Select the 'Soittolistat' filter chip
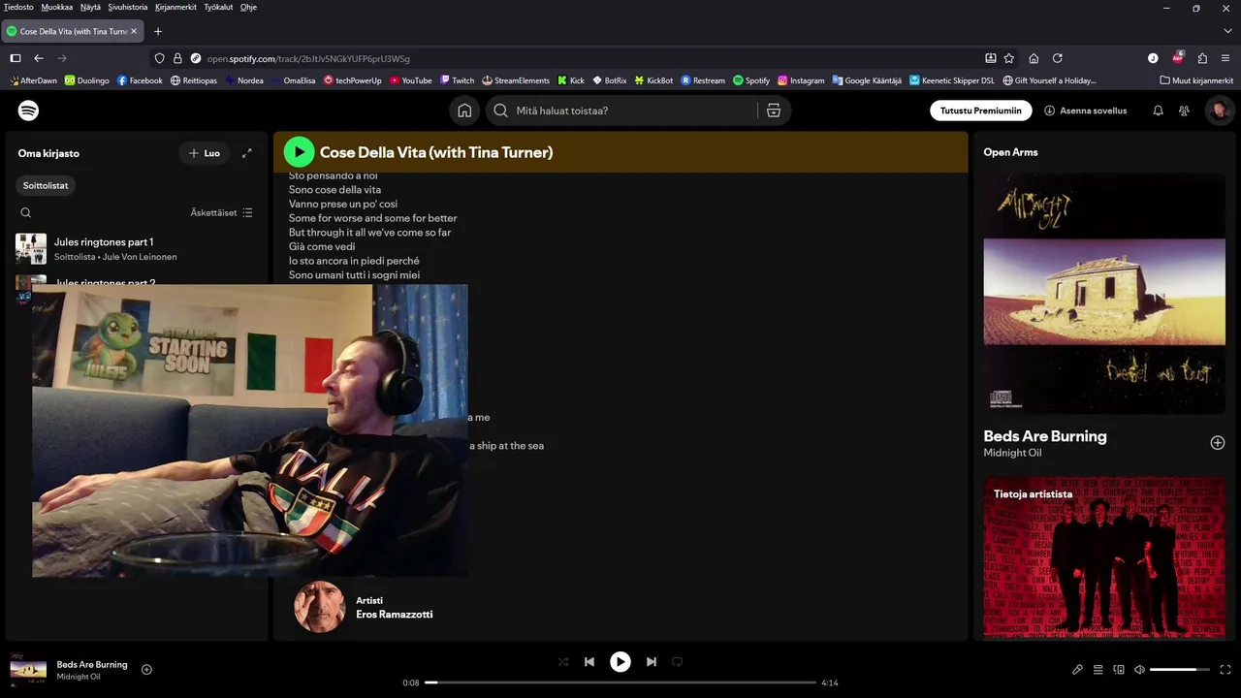 coord(46,184)
